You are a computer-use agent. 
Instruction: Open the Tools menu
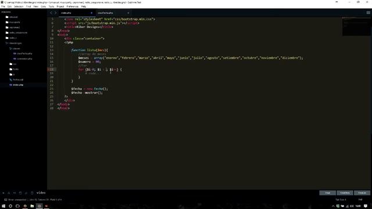click(51, 6)
